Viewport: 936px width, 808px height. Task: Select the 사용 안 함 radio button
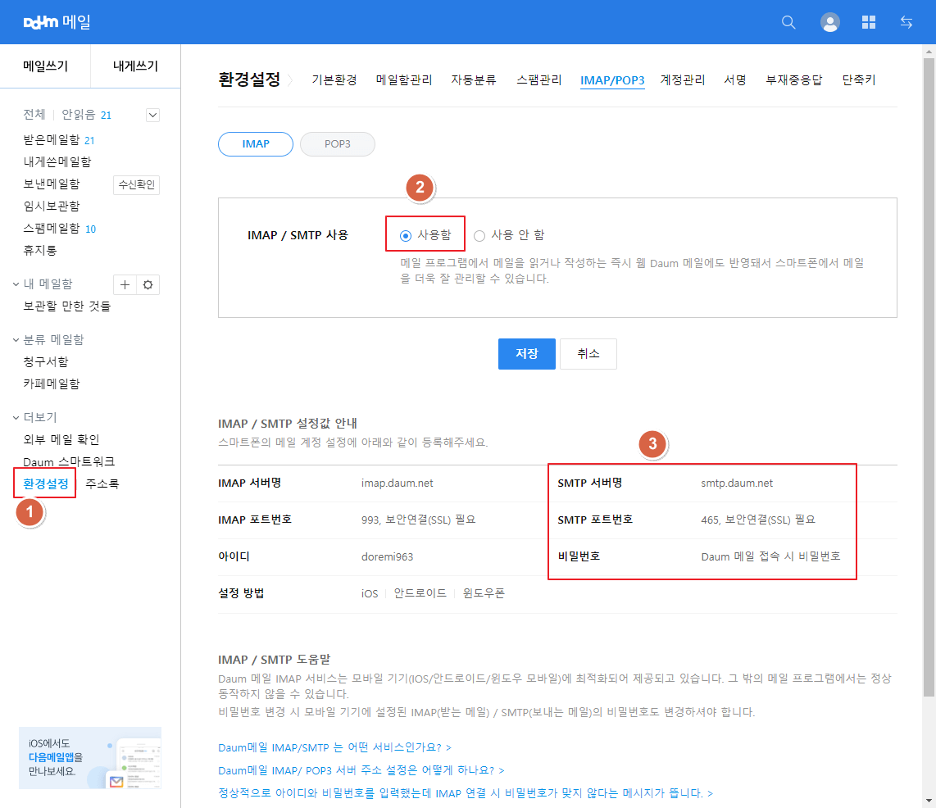tap(479, 236)
